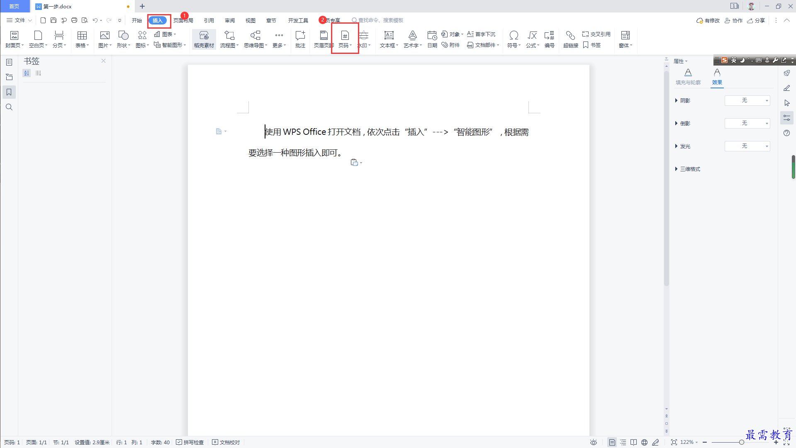Image resolution: width=796 pixels, height=448 pixels.
Task: Open the 阴影 shadow dropdown
Action: tap(747, 100)
